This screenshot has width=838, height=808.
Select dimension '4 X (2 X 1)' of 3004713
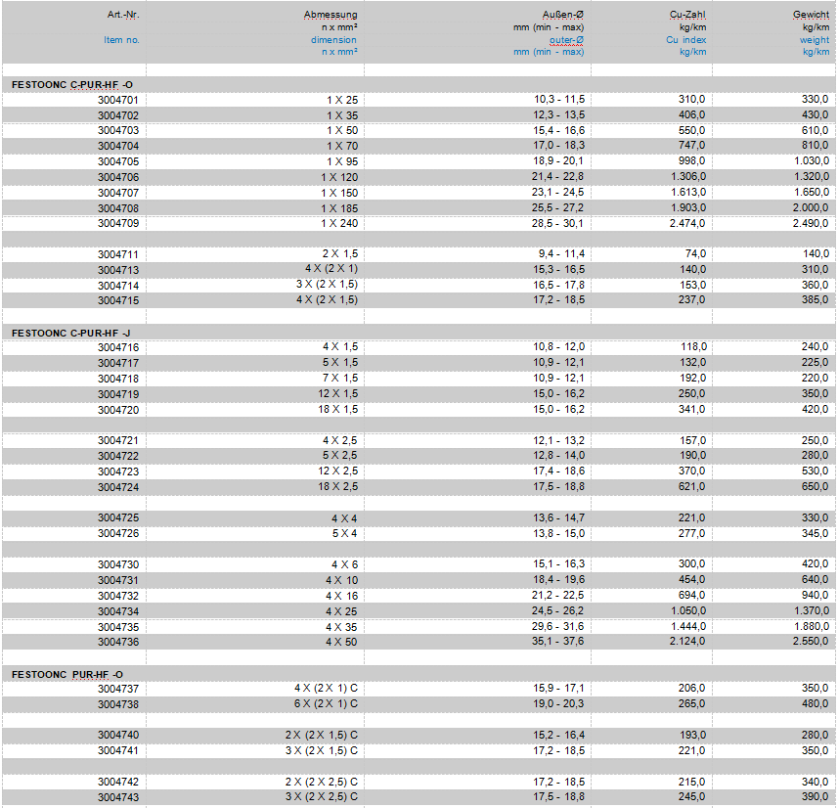[331, 268]
